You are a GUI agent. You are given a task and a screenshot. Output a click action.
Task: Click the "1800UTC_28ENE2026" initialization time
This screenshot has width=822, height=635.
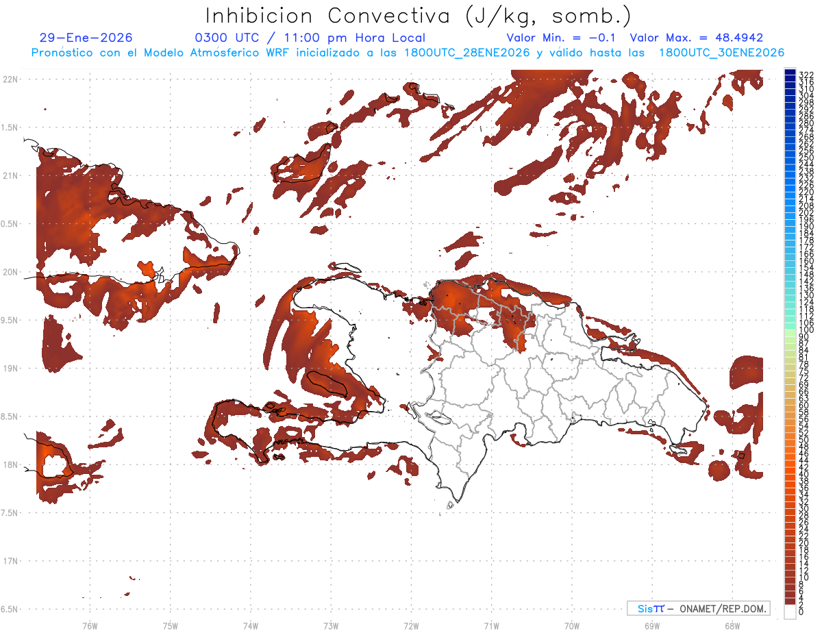pyautogui.click(x=469, y=53)
